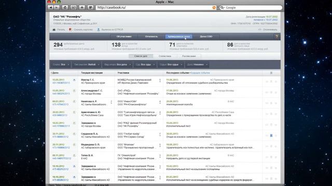Screen dimensions: 332x186
Task: Reload the casebook.ru page
Action: pyautogui.click(x=65, y=7)
